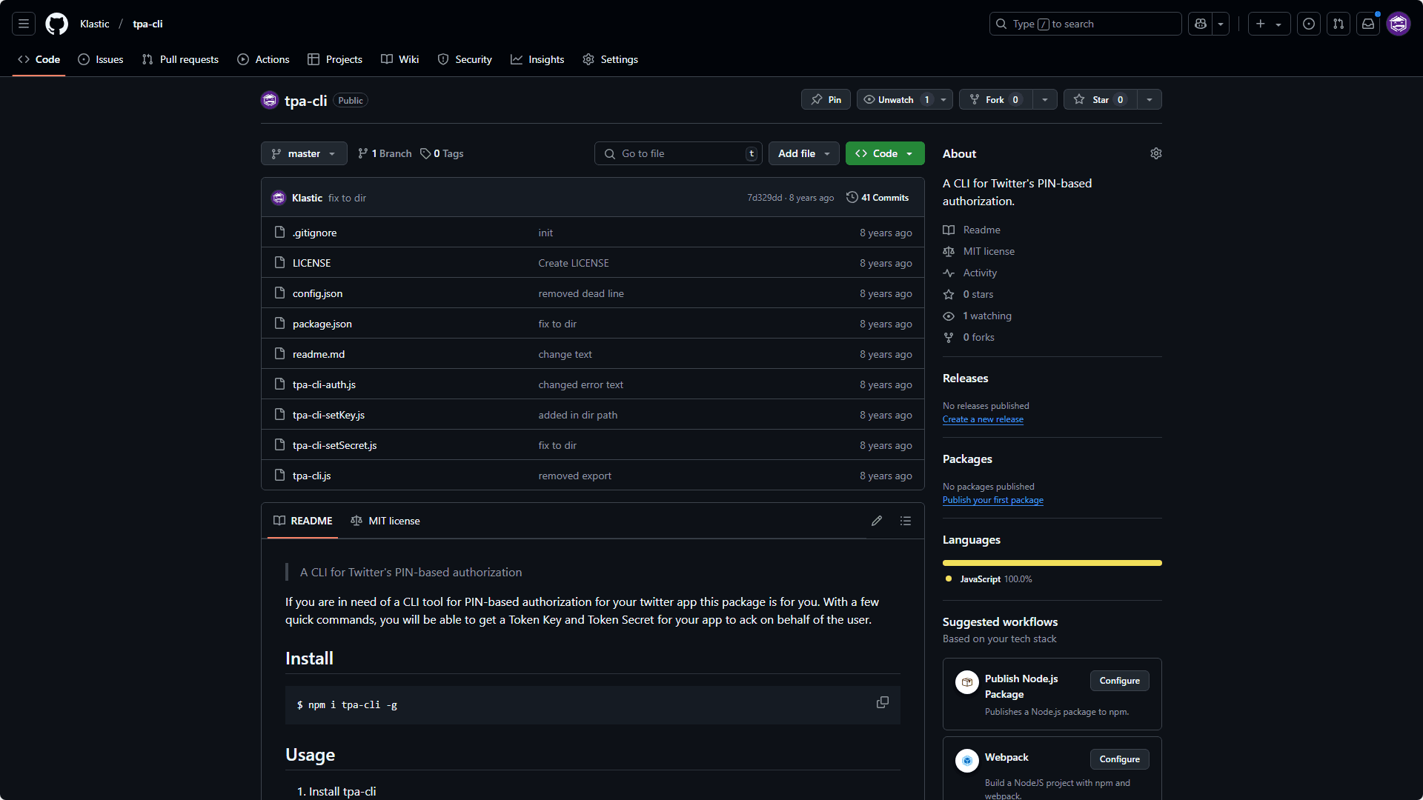
Task: Toggle Unwatch for this repository
Action: pos(895,99)
